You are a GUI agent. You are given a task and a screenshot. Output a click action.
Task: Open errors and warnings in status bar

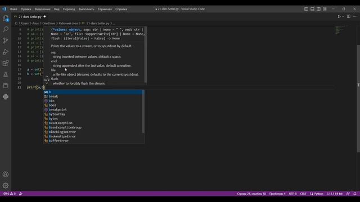[x=10, y=194]
